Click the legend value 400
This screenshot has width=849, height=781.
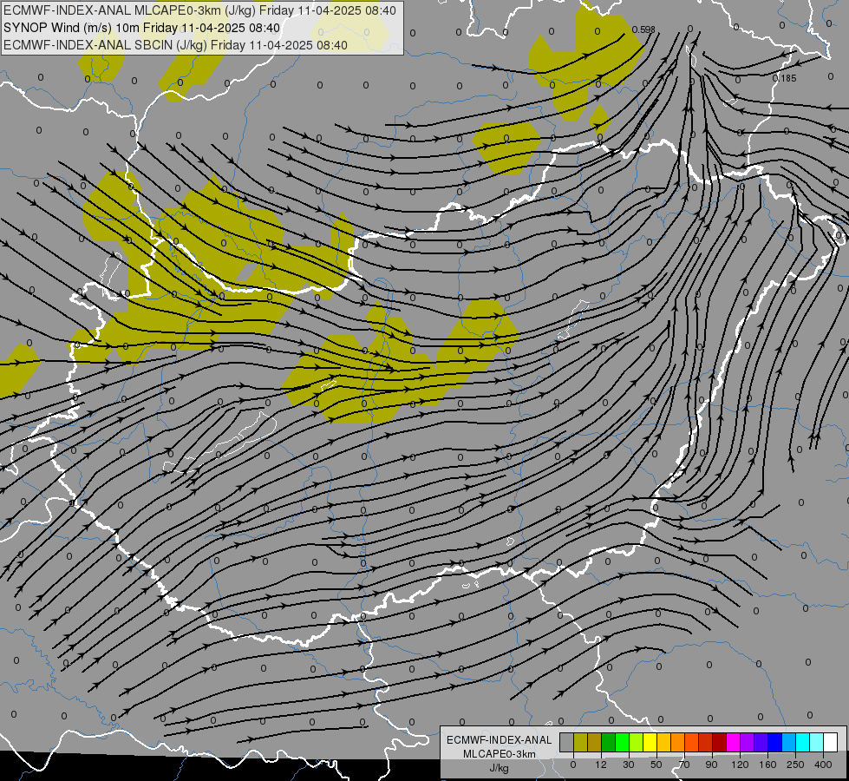823,765
